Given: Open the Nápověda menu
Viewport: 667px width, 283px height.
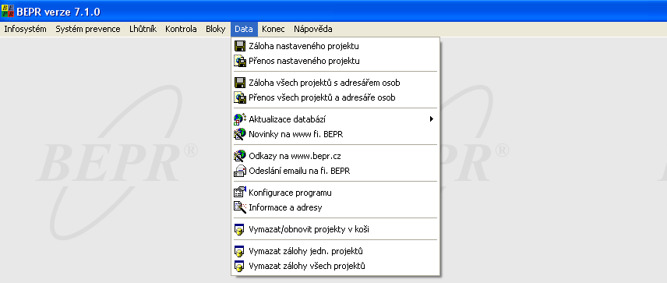Looking at the screenshot, I should pyautogui.click(x=313, y=29).
